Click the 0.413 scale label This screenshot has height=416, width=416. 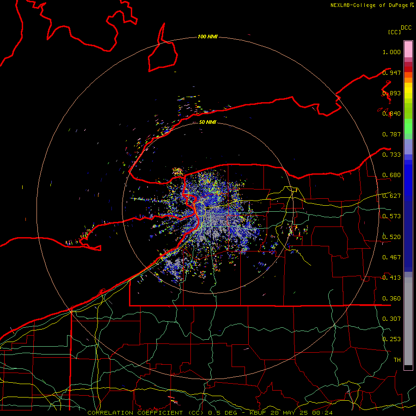392,278
